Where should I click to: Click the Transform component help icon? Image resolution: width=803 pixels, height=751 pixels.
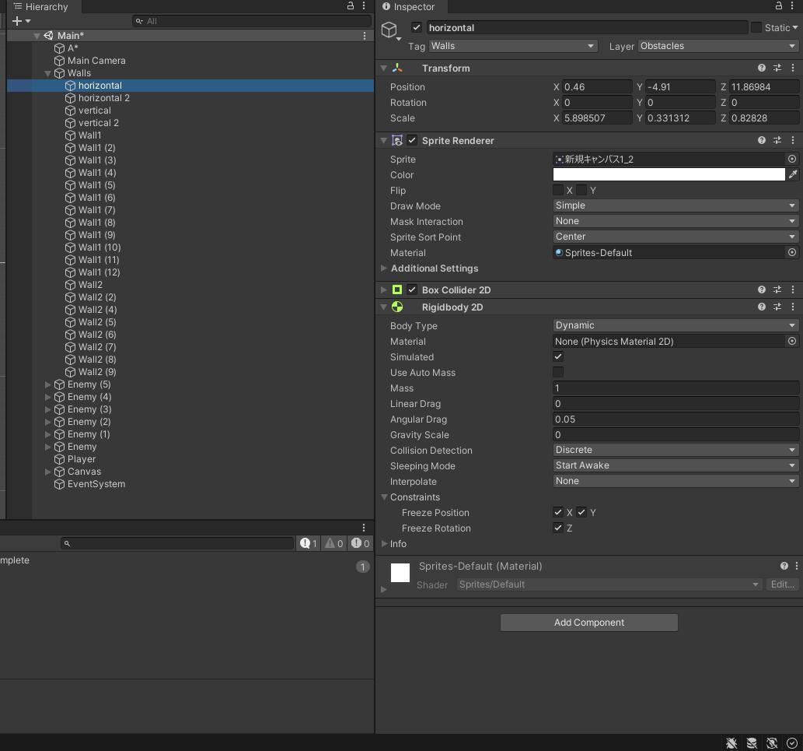click(x=761, y=68)
